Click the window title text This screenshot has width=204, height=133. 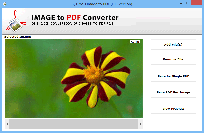pos(102,4)
